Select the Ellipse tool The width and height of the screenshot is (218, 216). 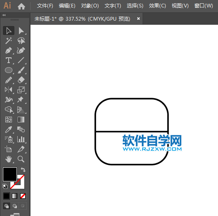click(9, 70)
